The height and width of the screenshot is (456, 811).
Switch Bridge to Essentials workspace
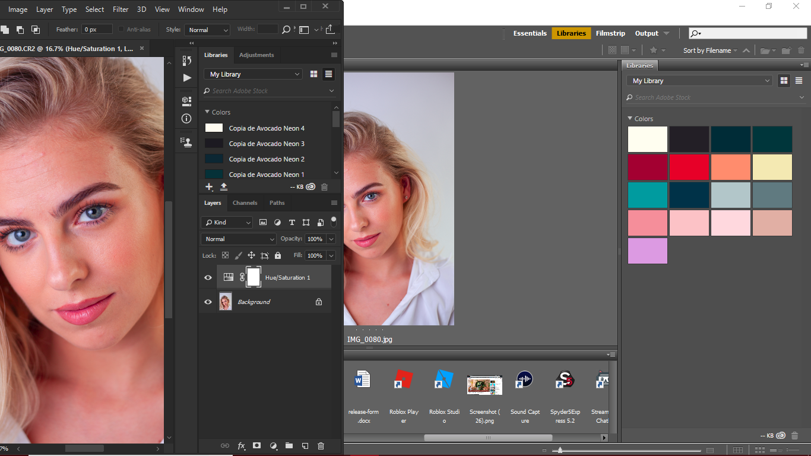530,33
